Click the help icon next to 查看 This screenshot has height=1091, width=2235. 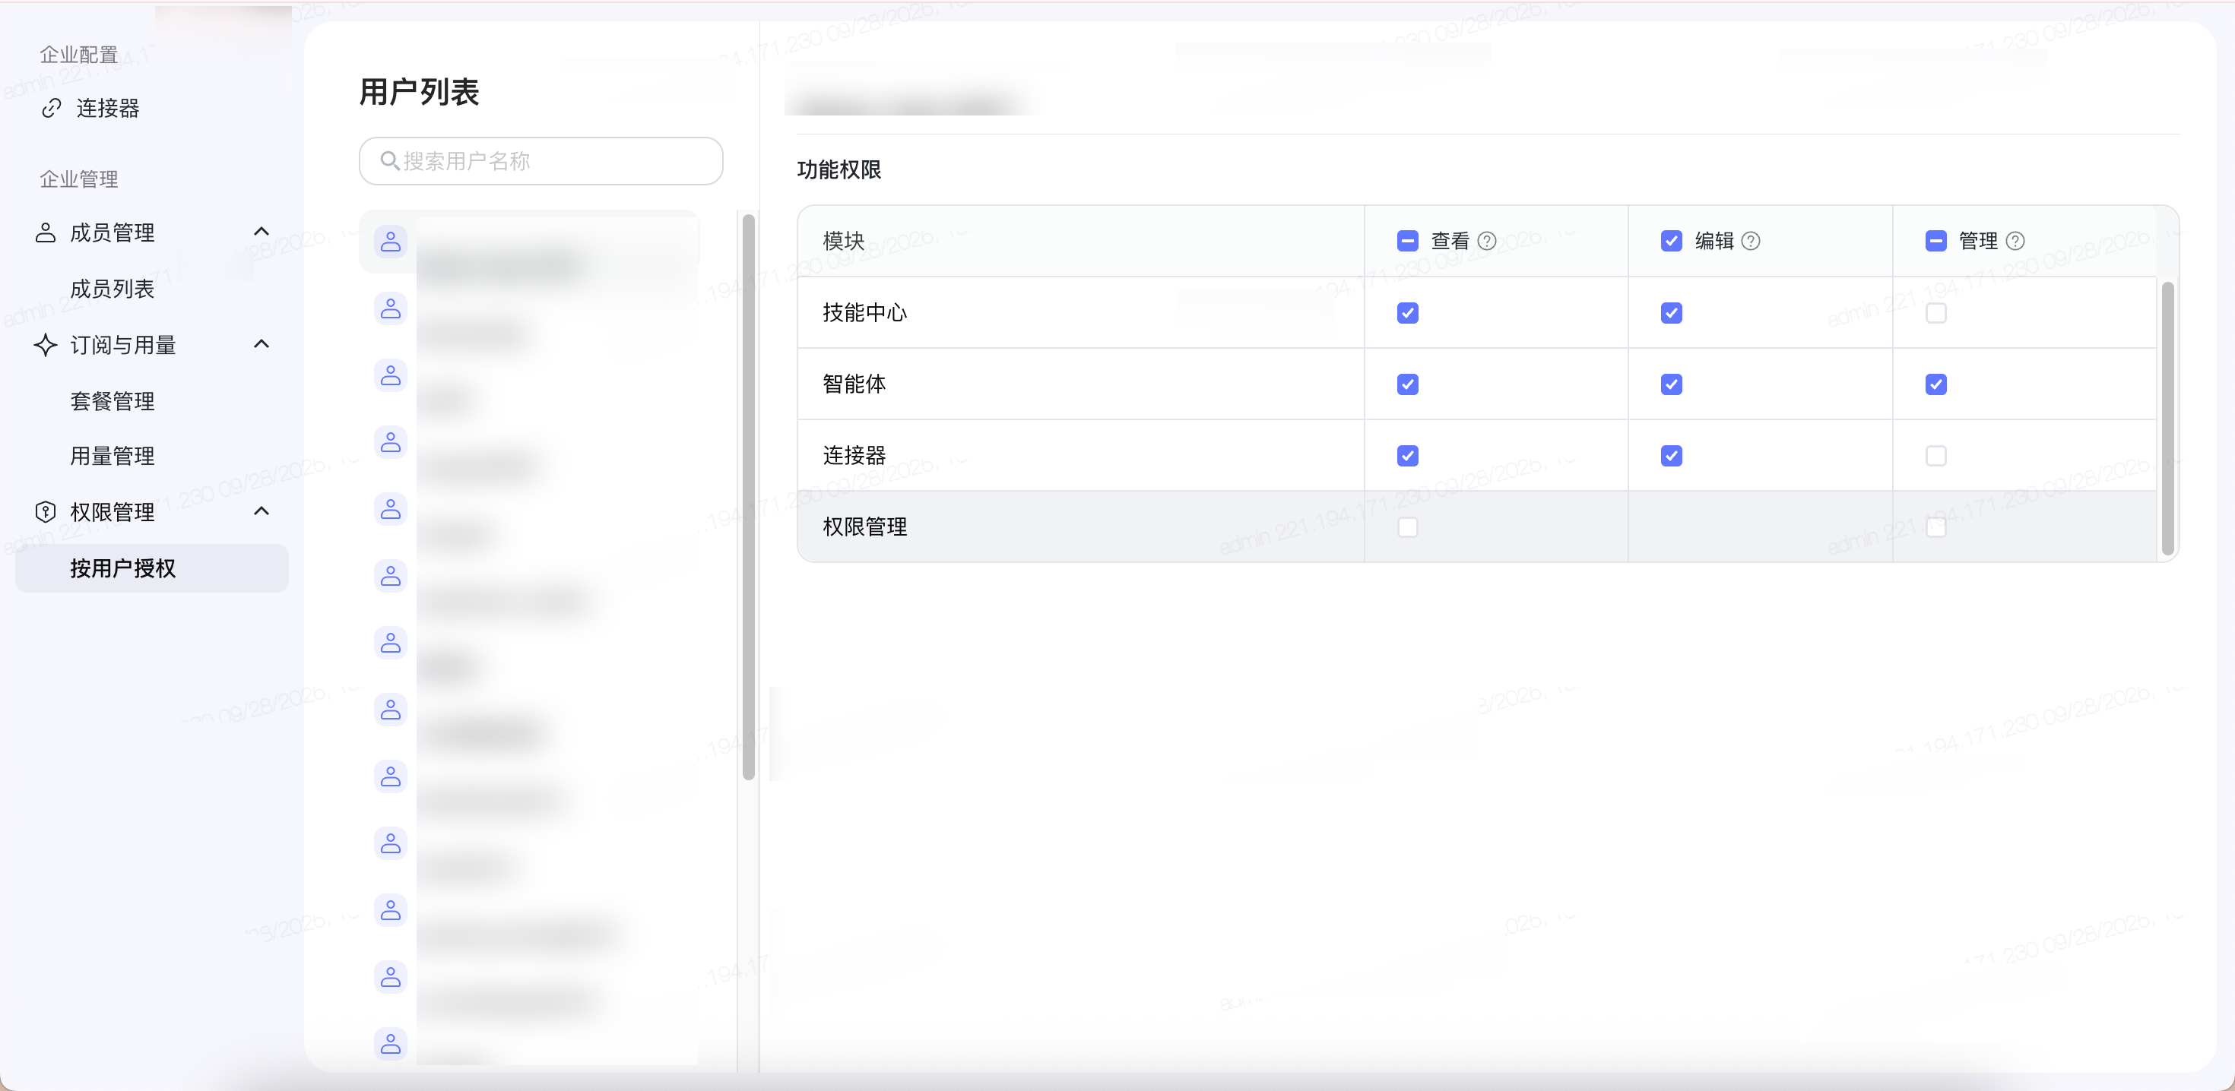coord(1487,241)
